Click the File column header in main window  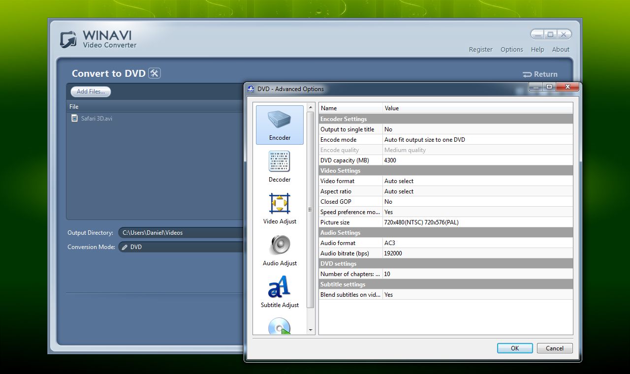point(156,107)
